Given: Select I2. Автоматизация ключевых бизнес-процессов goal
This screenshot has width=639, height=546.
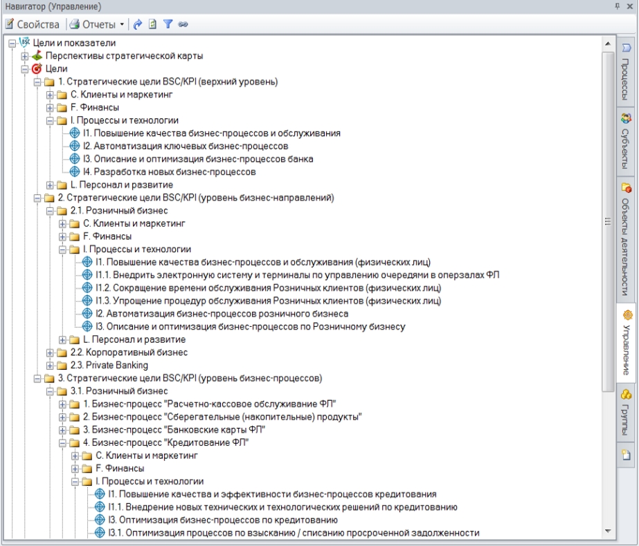Looking at the screenshot, I should click(x=185, y=146).
